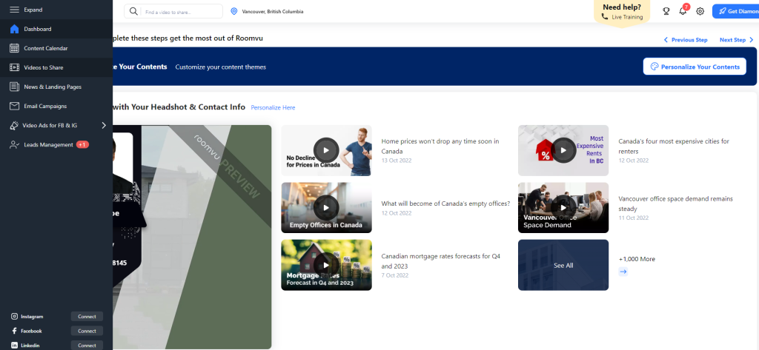This screenshot has width=759, height=350.
Task: Click Personalize Your Contents button
Action: click(694, 67)
